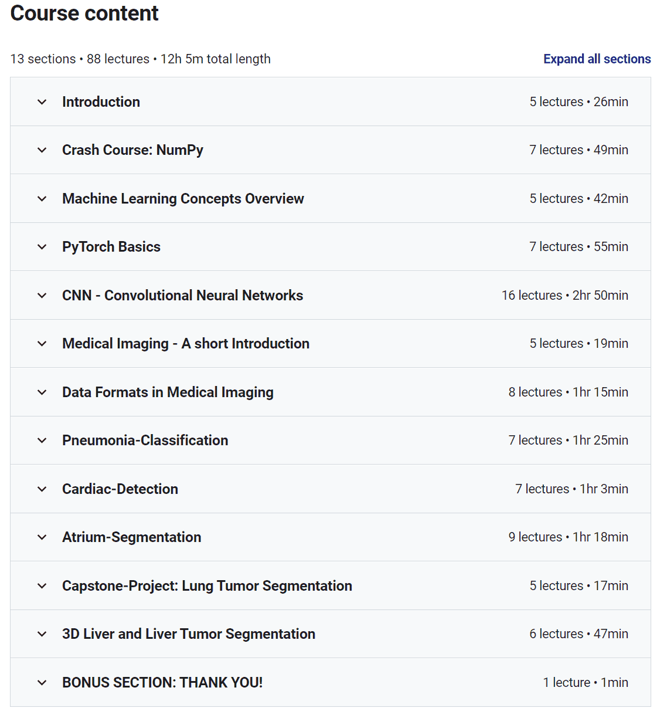Click Medical Imaging - A short Introduction title
Image resolution: width=660 pixels, height=718 pixels.
[x=185, y=344]
